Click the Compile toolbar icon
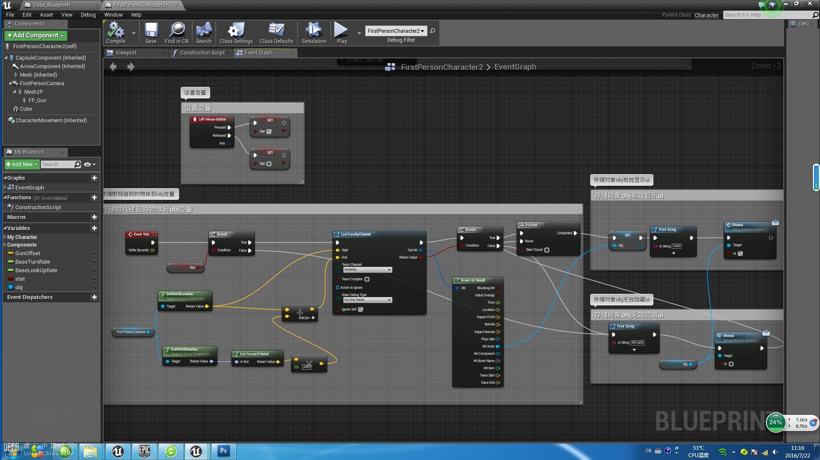The height and width of the screenshot is (460, 820). 115,33
